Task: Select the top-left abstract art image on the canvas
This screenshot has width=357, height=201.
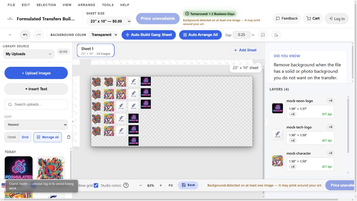Action: pos(96,82)
